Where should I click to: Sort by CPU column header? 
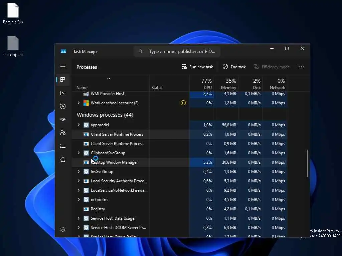[202, 84]
